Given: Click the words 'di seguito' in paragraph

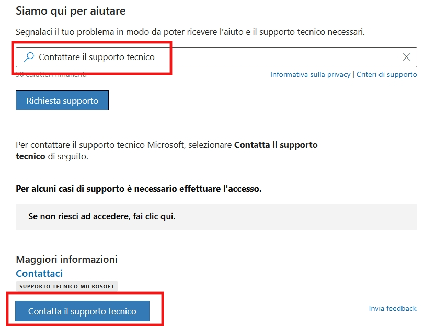Looking at the screenshot, I should click(68, 156).
